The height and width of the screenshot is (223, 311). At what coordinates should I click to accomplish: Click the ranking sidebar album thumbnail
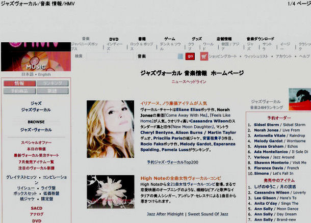pos(299,99)
